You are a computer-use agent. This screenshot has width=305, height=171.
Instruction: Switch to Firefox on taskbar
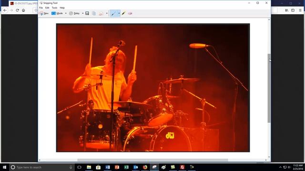[x=145, y=167]
